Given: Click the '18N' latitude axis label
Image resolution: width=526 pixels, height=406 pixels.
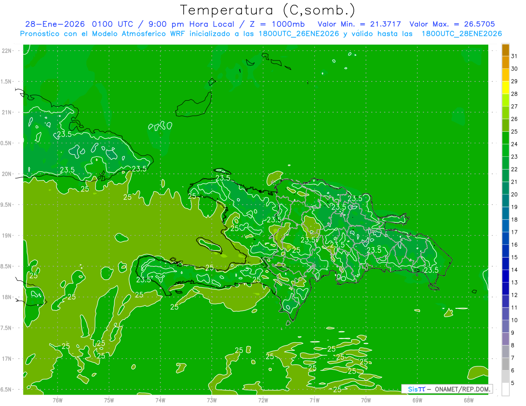Looking at the screenshot, I should tap(7, 297).
